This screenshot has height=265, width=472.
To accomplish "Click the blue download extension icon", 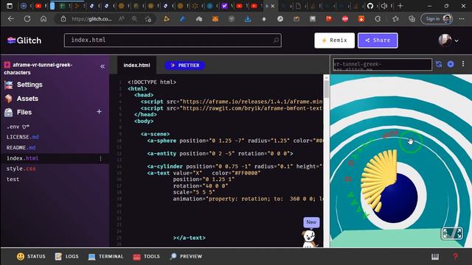I will click(248, 19).
